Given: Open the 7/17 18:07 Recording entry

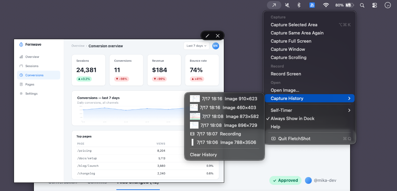Looking at the screenshot, I should tap(225, 134).
